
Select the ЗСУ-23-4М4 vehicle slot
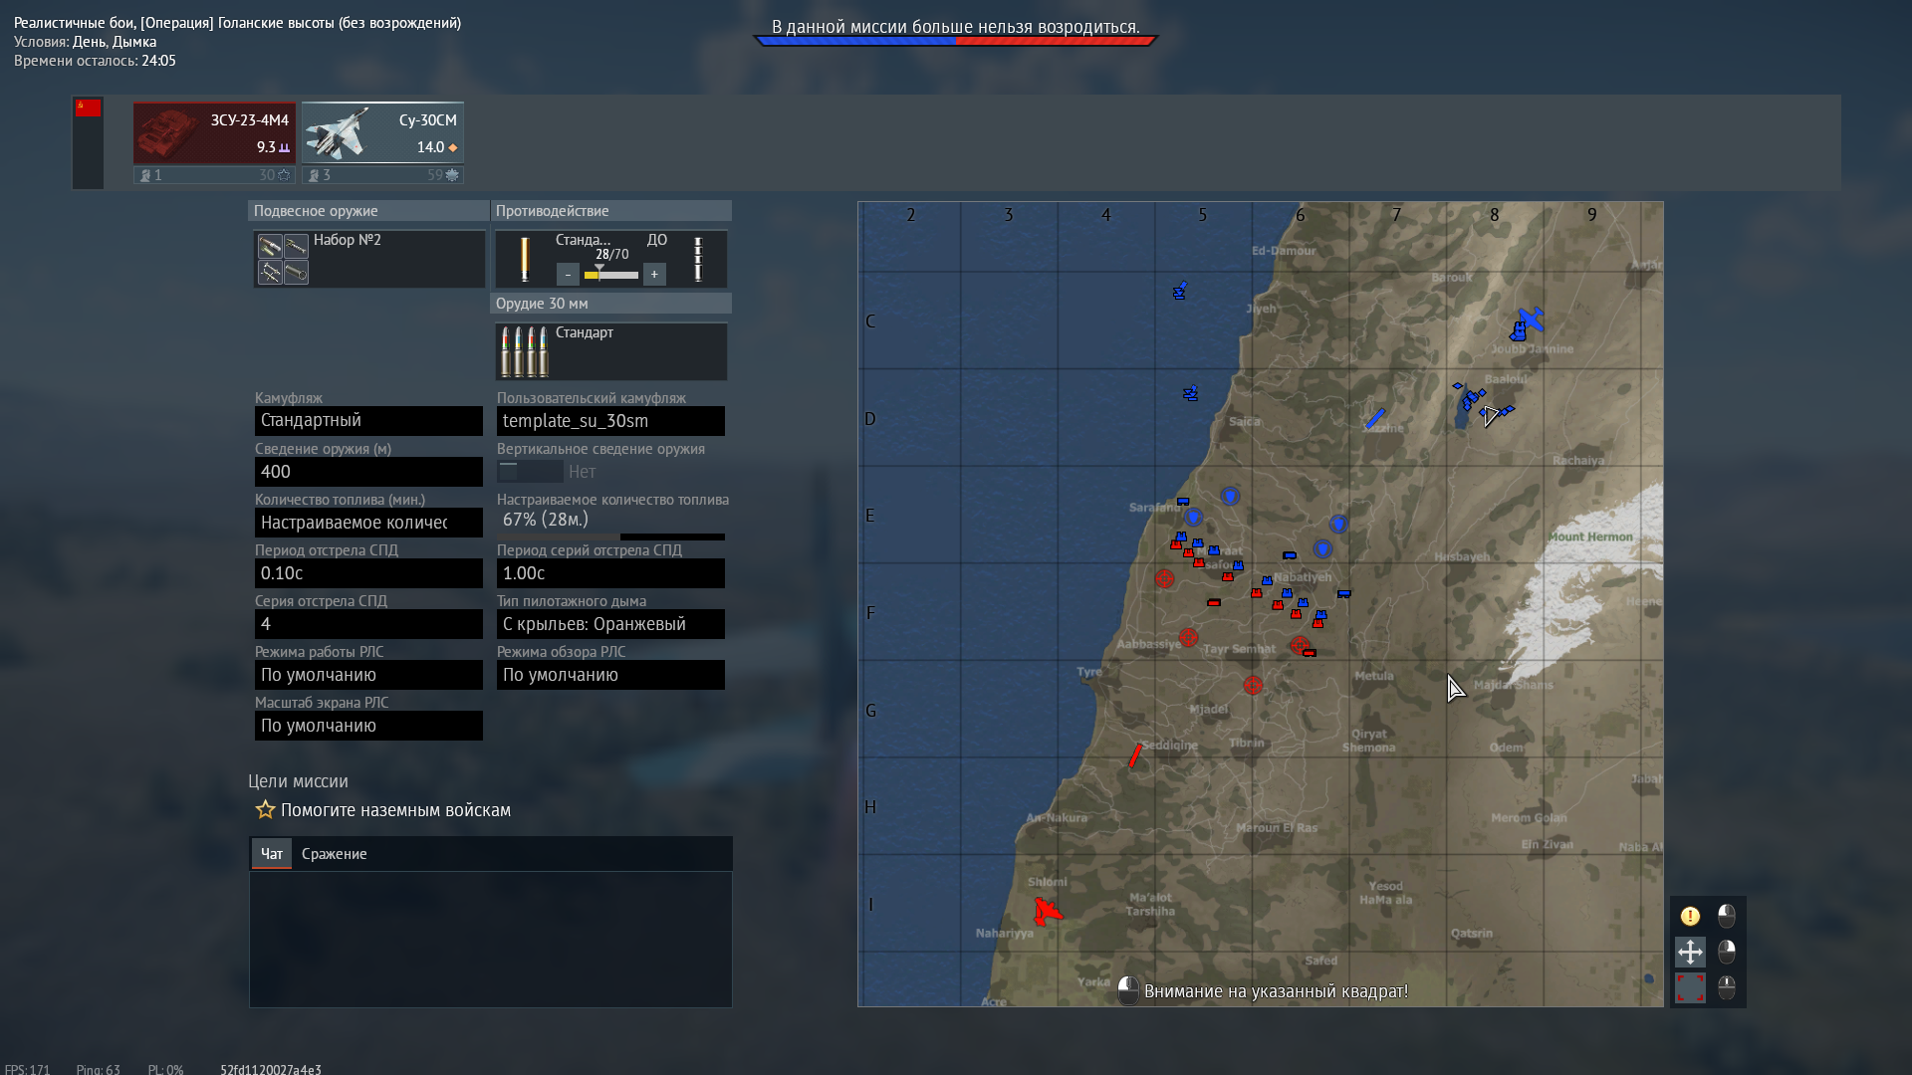[214, 132]
